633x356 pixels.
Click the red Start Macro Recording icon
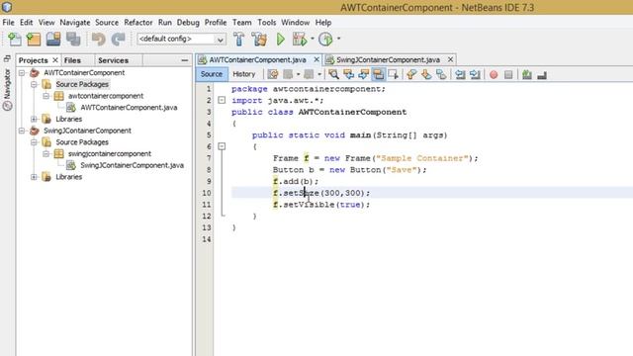pos(494,75)
